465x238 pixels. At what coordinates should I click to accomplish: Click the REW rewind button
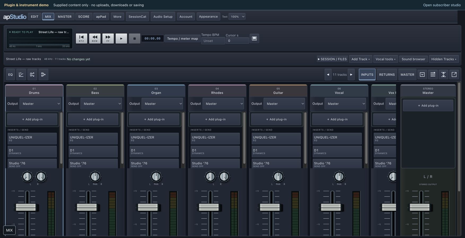(95, 38)
